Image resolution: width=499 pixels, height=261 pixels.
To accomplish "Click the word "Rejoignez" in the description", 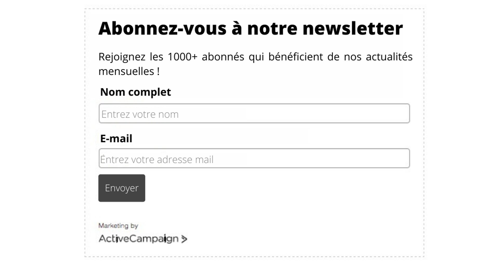I will click(122, 57).
